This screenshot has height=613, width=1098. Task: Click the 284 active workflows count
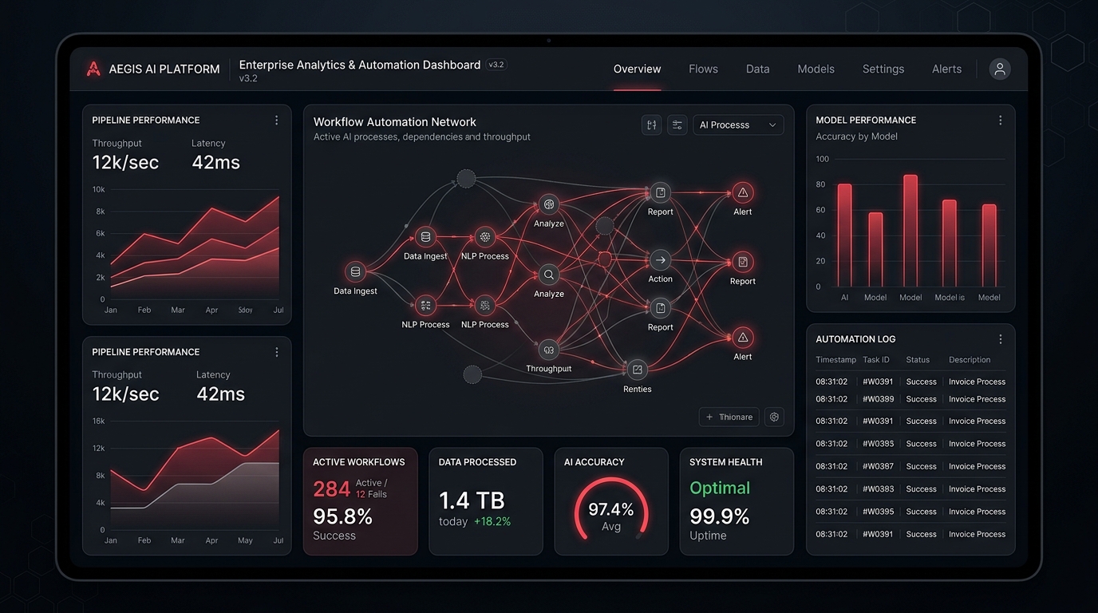[331, 488]
